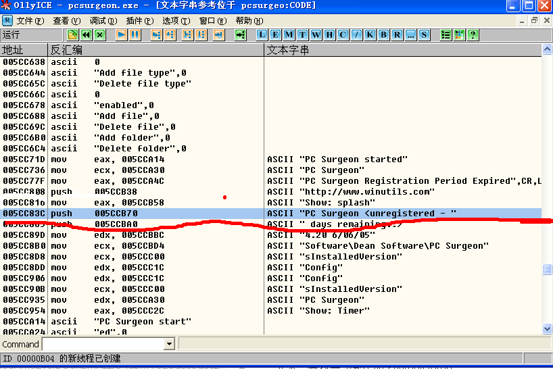Open the 调试(D) menu
553x369 pixels.
point(103,21)
